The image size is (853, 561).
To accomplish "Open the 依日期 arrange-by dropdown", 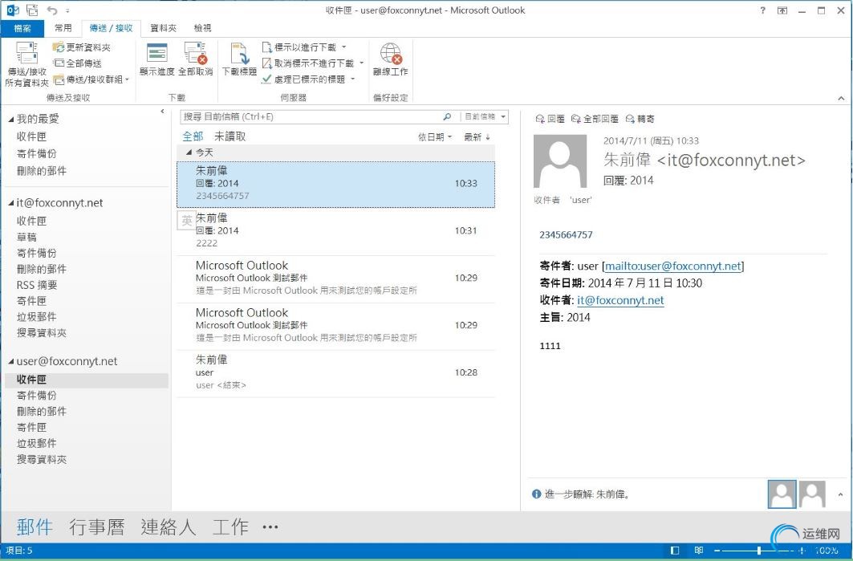I will click(x=435, y=137).
